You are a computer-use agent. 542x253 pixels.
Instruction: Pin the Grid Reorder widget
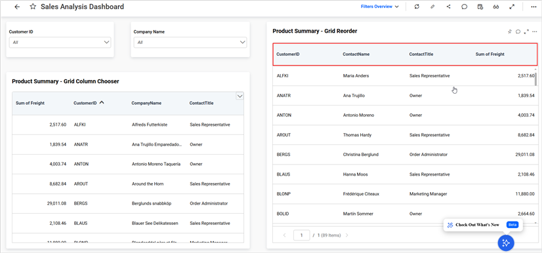pos(509,31)
